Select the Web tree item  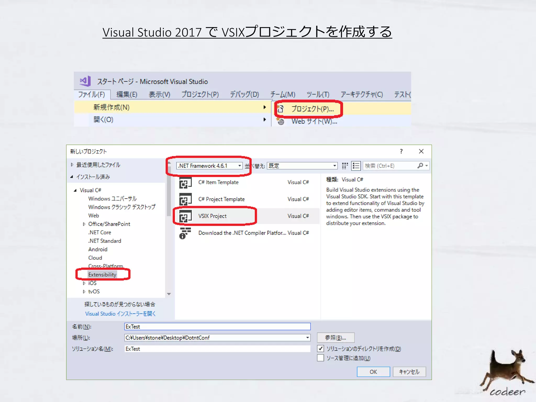pyautogui.click(x=93, y=216)
